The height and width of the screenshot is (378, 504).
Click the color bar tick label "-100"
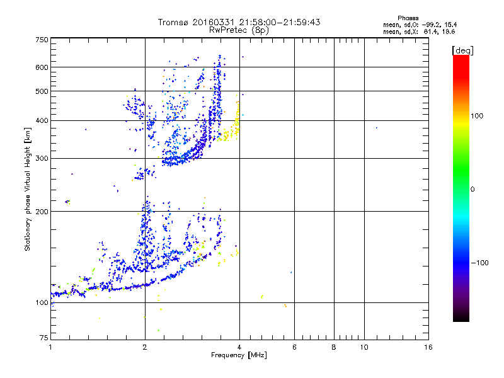click(x=479, y=263)
